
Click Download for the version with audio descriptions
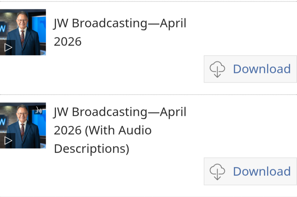coord(250,171)
